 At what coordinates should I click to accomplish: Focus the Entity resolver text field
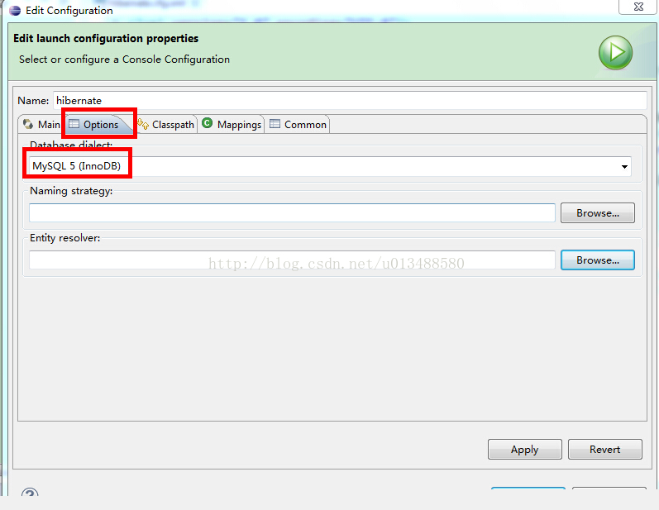click(292, 260)
